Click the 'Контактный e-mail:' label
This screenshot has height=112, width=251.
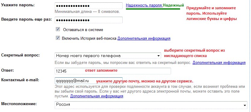point(20,80)
